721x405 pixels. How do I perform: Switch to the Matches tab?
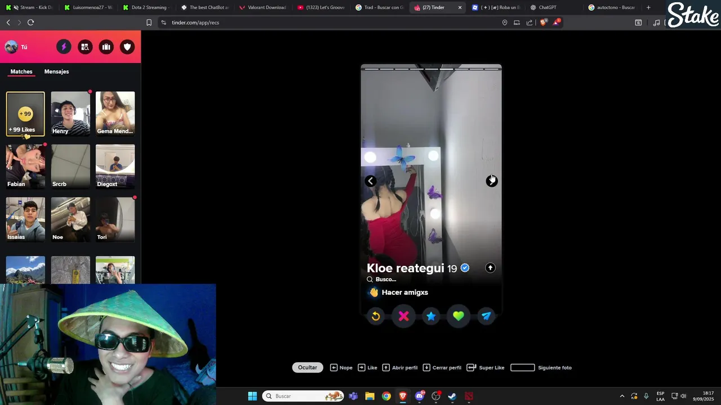[21, 71]
